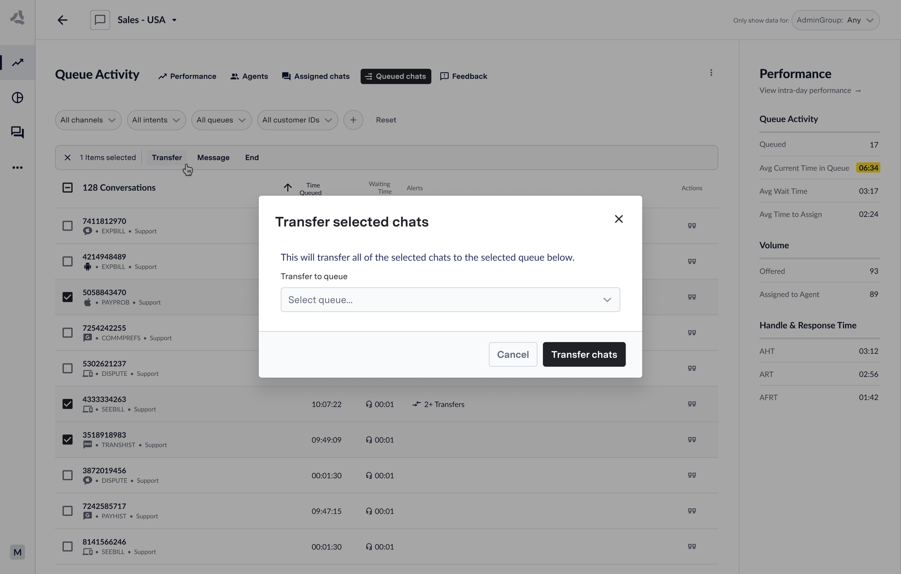Screen dimensions: 901x574
Task: Click the actions icon for conversation 3518918983
Action: point(692,440)
